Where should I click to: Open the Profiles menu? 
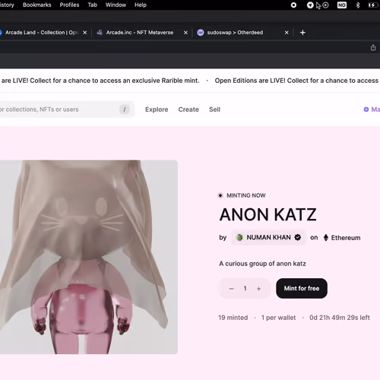coord(69,5)
